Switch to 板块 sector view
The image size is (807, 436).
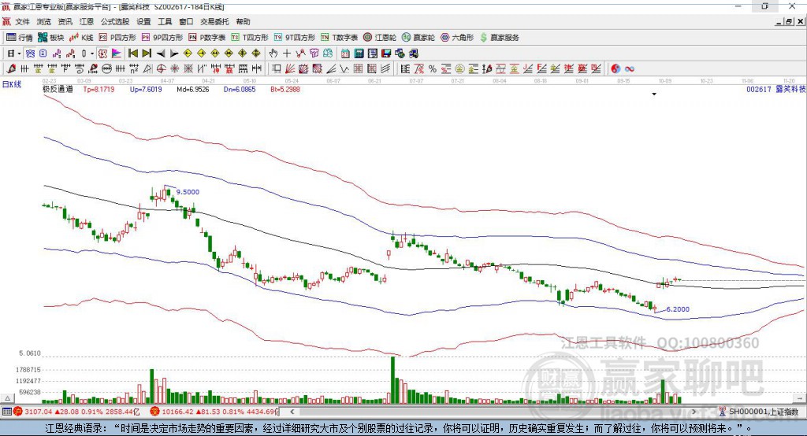pos(51,38)
